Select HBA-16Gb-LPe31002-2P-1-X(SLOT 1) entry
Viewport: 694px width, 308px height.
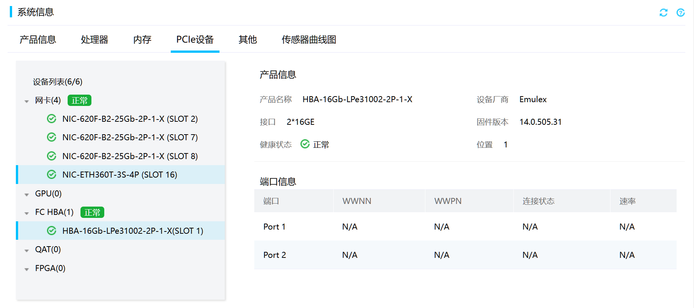click(133, 231)
